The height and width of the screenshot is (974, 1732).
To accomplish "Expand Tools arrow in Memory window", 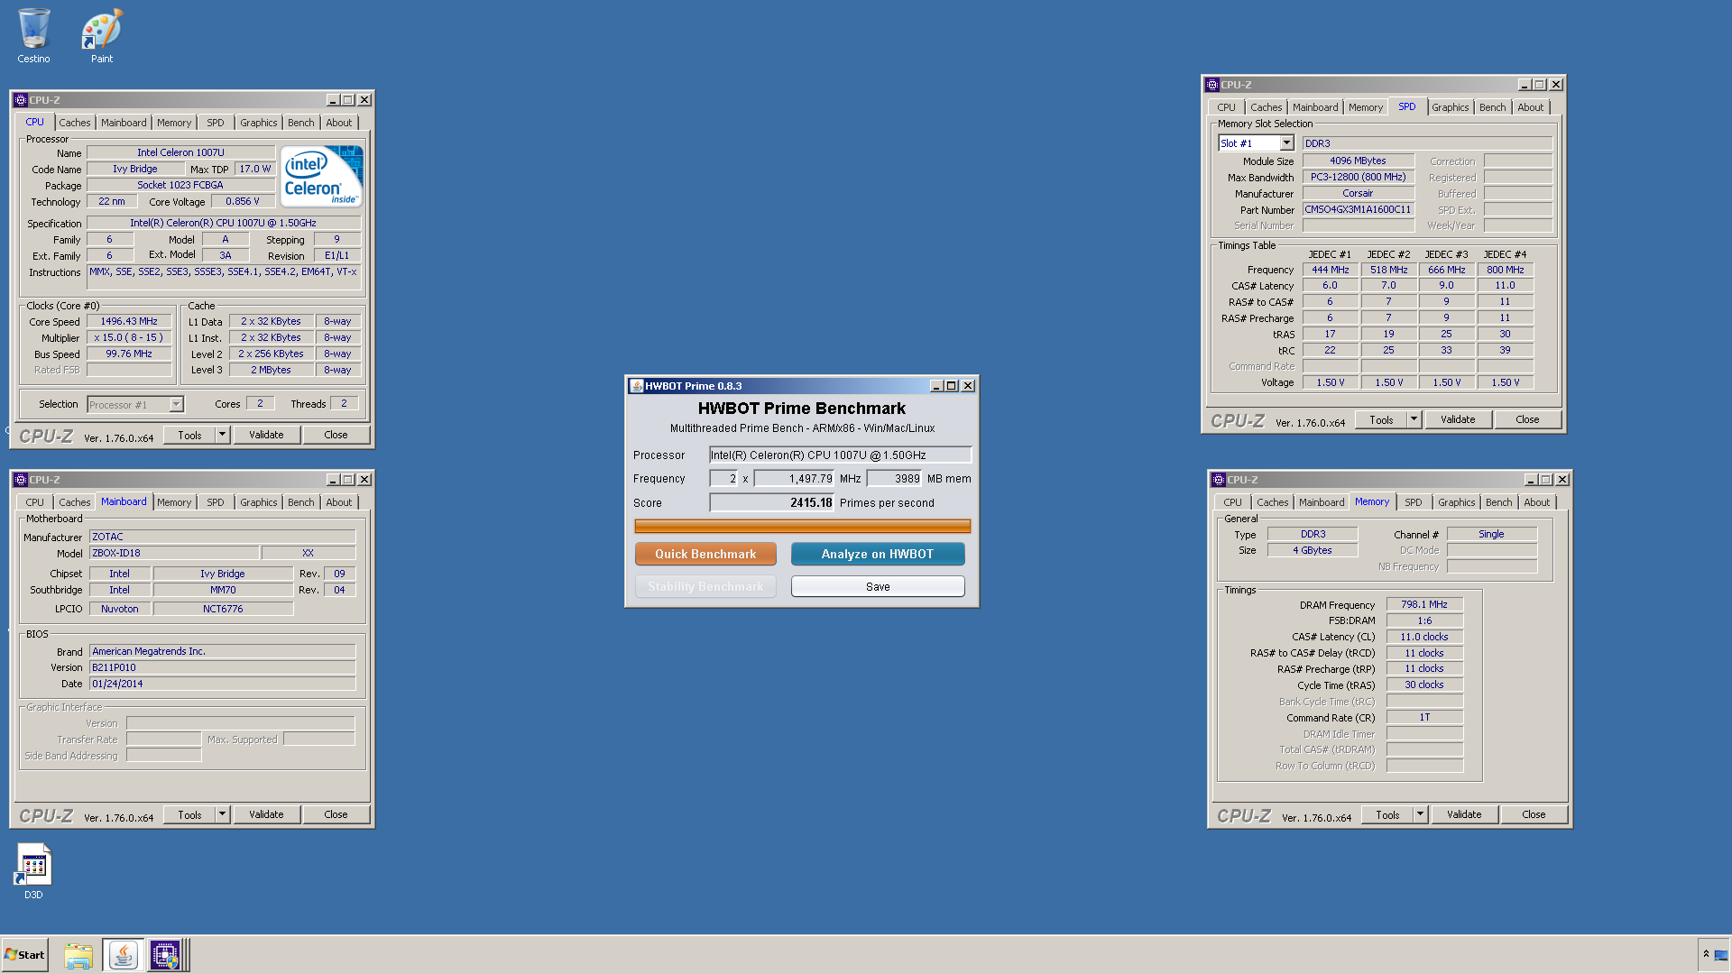I will pyautogui.click(x=1420, y=814).
